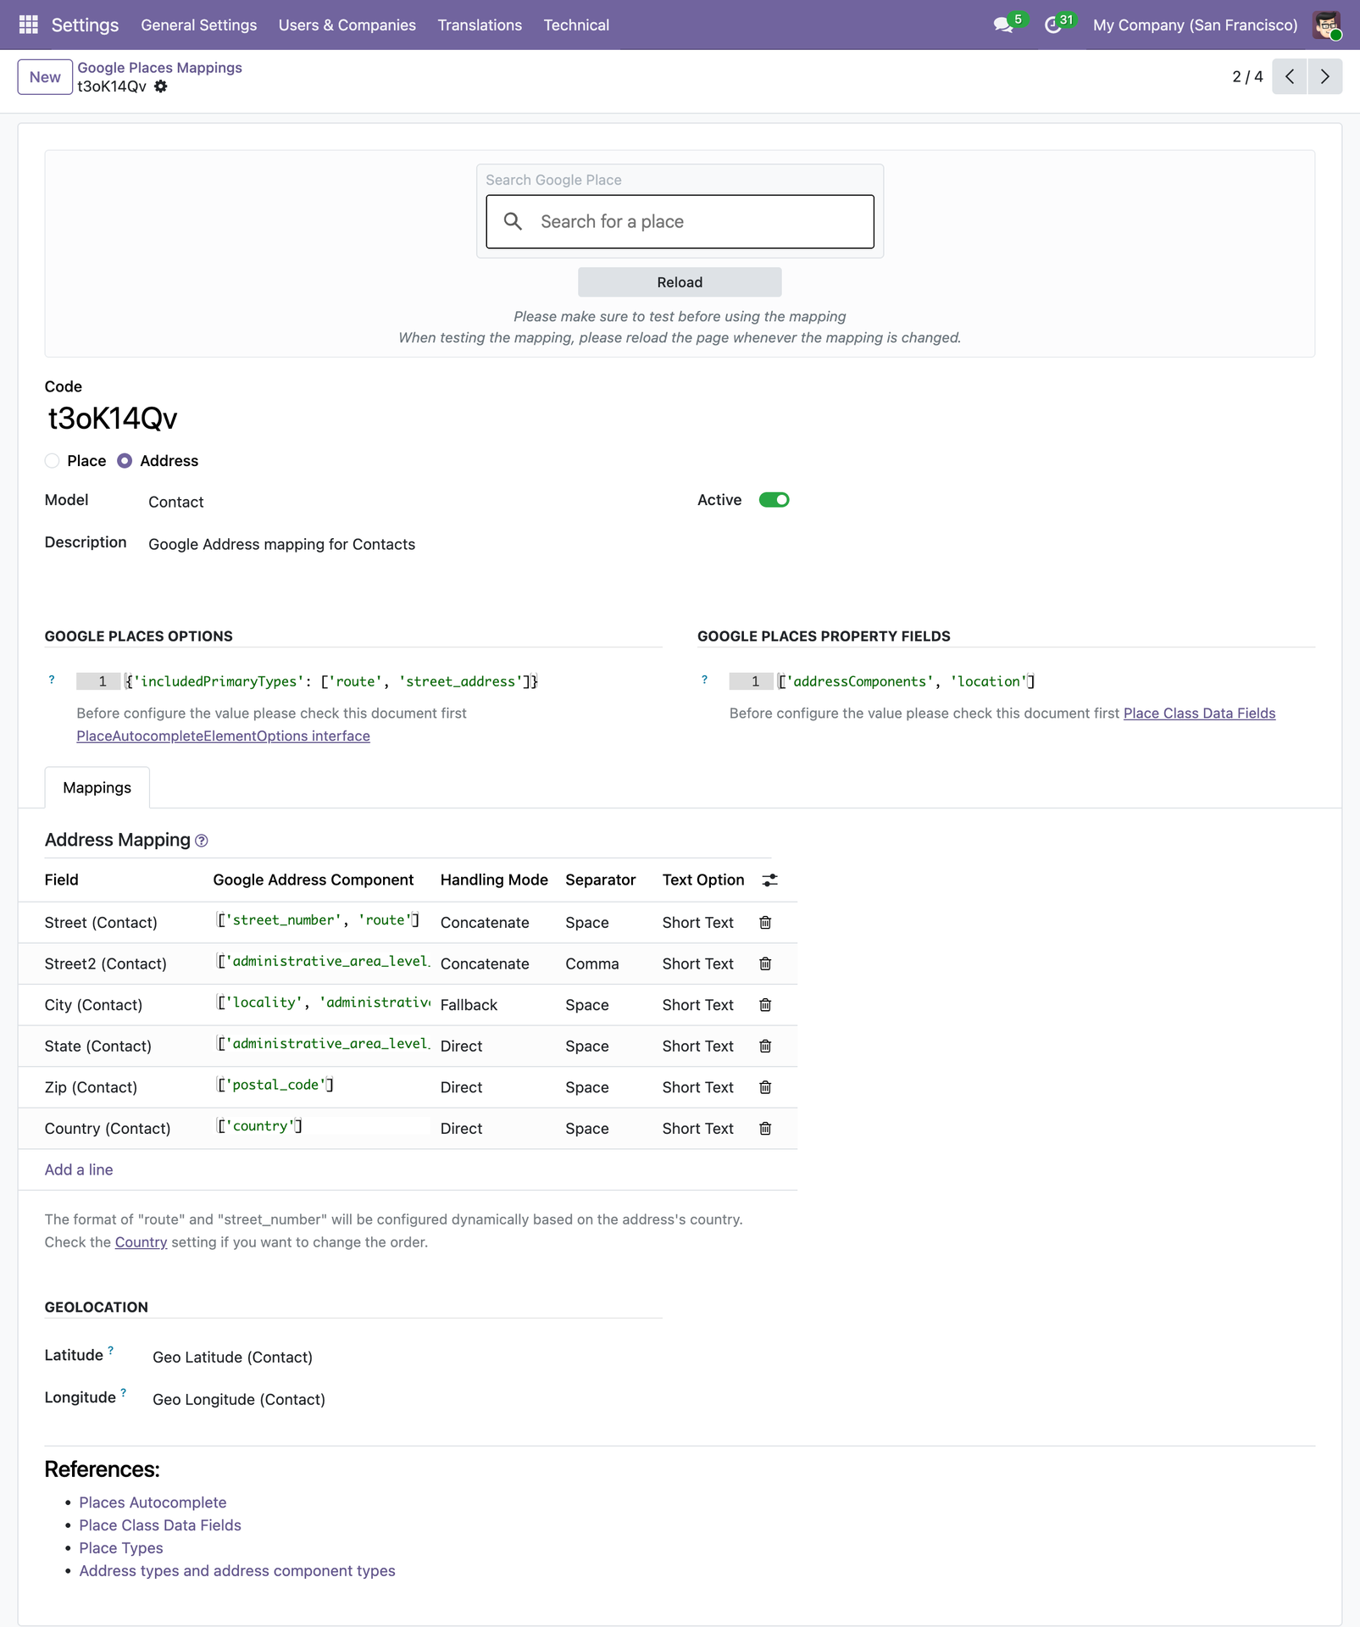Sort by Google Address Component column header
This screenshot has height=1627, width=1360.
click(x=314, y=880)
